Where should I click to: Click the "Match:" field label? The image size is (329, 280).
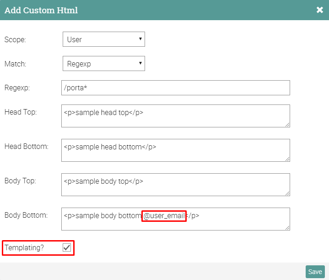(16, 64)
